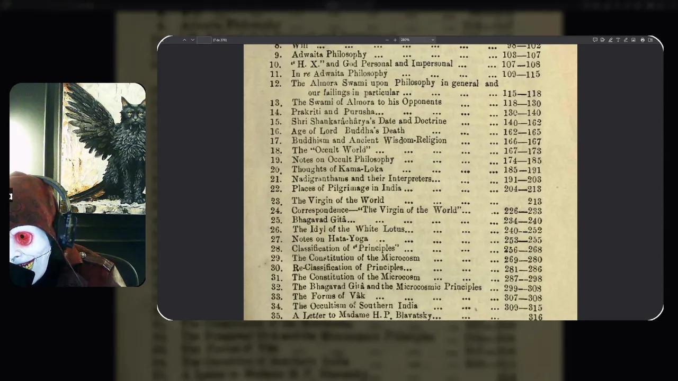This screenshot has width=678, height=381.
Task: Click "Nadigranthams and their Interpreters" entry
Action: (x=362, y=179)
